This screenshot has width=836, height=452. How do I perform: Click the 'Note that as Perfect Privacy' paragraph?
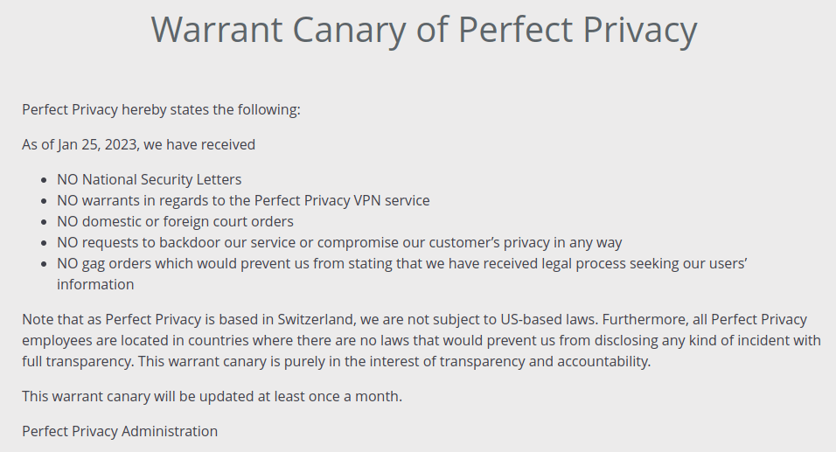(421, 340)
